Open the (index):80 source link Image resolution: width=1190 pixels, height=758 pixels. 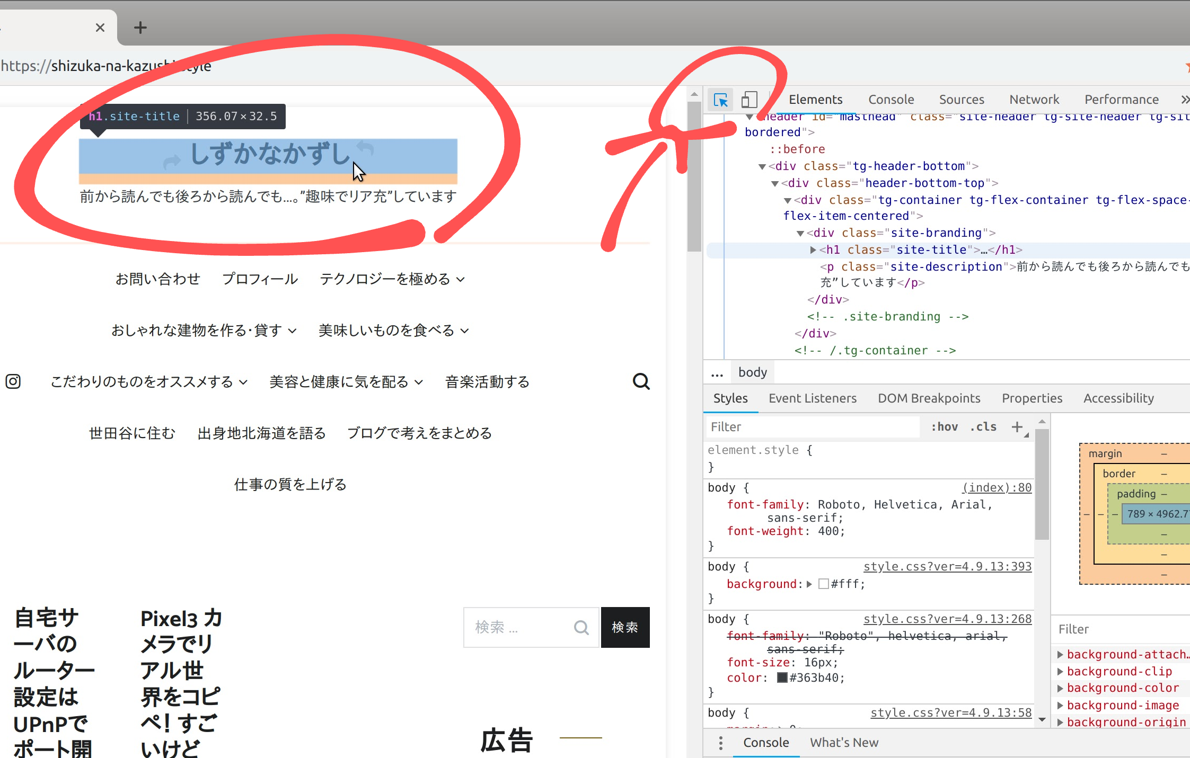tap(997, 488)
